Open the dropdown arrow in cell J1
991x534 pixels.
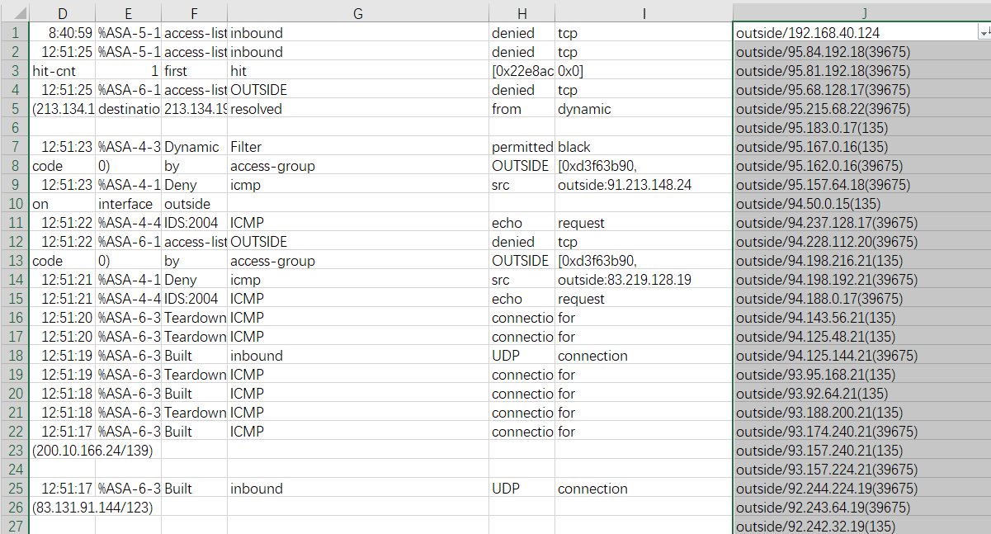pyautogui.click(x=984, y=33)
